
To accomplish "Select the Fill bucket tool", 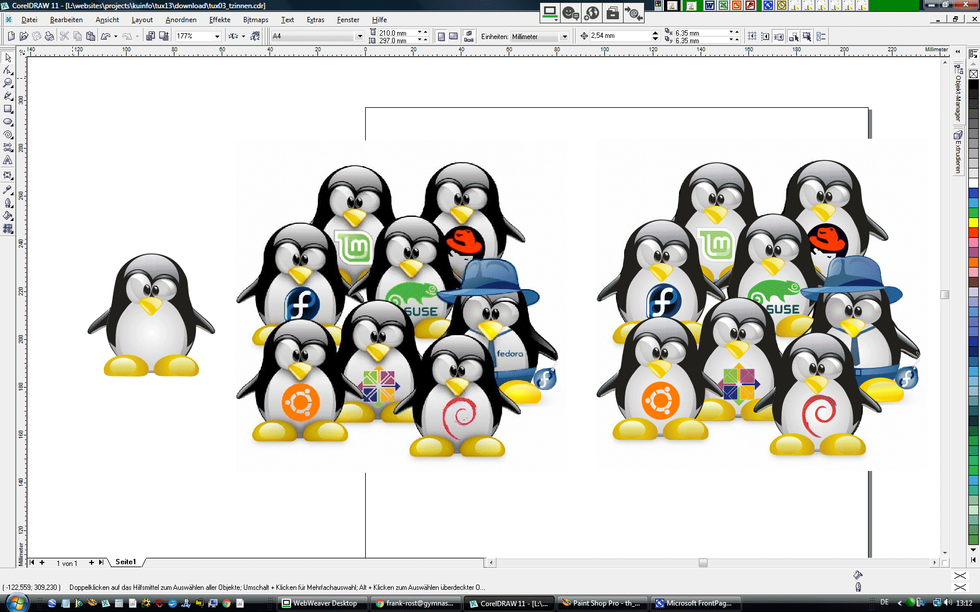I will pyautogui.click(x=8, y=216).
